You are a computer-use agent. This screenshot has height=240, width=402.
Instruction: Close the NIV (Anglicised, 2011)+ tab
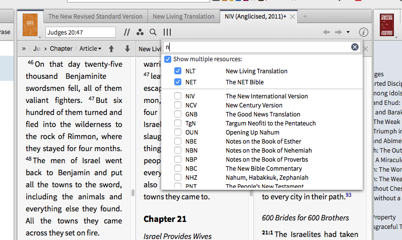[x=292, y=17]
